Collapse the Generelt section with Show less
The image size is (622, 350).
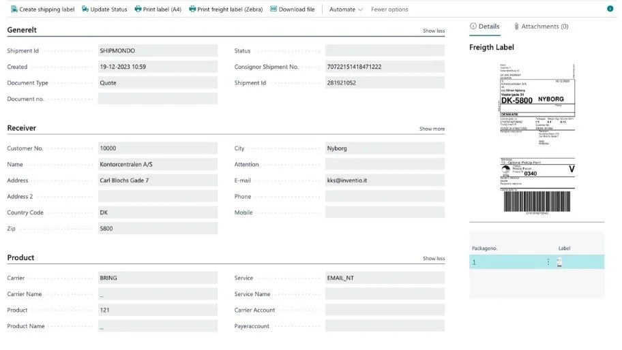pyautogui.click(x=434, y=31)
